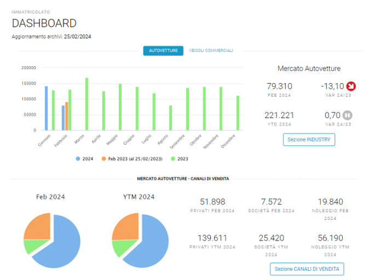The image size is (374, 280).
Task: Click the 0,70 variation value
Action: [x=332, y=115]
